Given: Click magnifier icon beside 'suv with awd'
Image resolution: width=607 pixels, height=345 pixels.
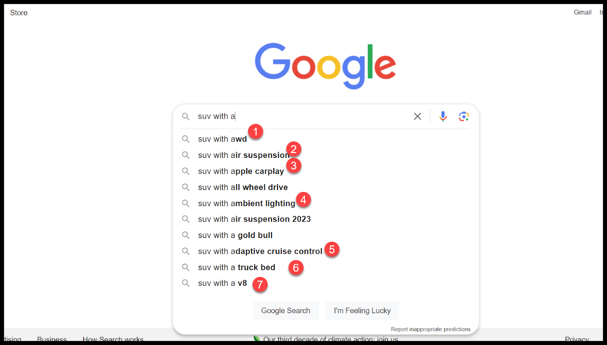Looking at the screenshot, I should point(186,139).
